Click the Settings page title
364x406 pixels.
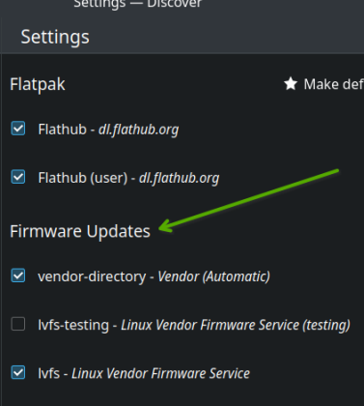55,37
